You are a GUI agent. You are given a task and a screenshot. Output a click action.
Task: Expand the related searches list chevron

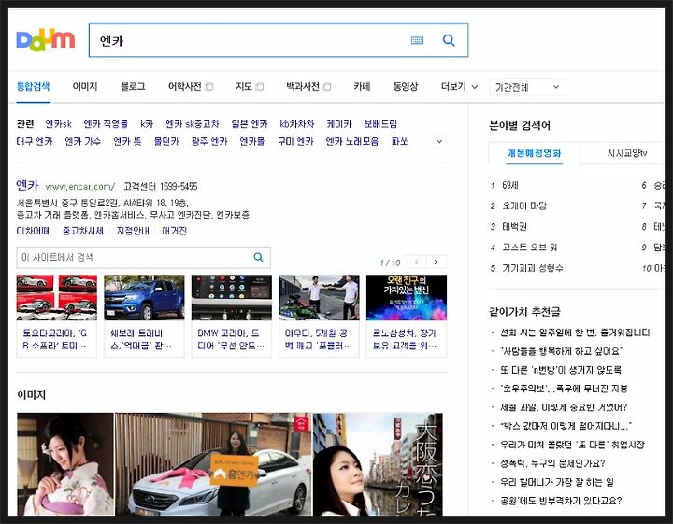(x=439, y=141)
